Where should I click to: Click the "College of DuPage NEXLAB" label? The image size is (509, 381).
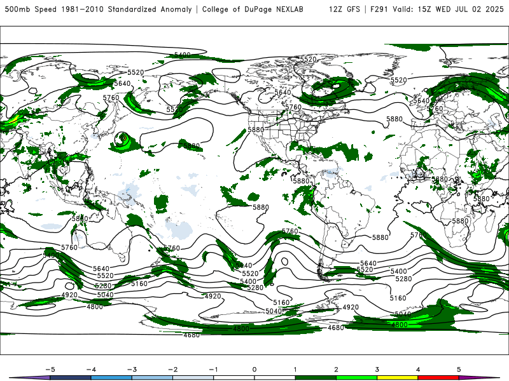pos(253,9)
